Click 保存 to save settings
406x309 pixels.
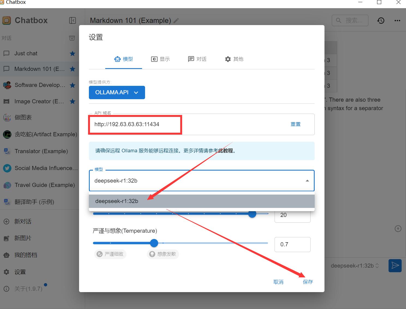[308, 282]
